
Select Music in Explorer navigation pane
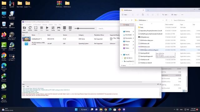point(127,45)
